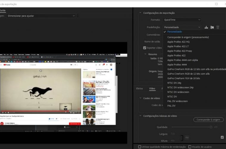This screenshot has width=226, height=149.
Task: Click the Qualidade slider handle
Action: [x=211, y=127]
